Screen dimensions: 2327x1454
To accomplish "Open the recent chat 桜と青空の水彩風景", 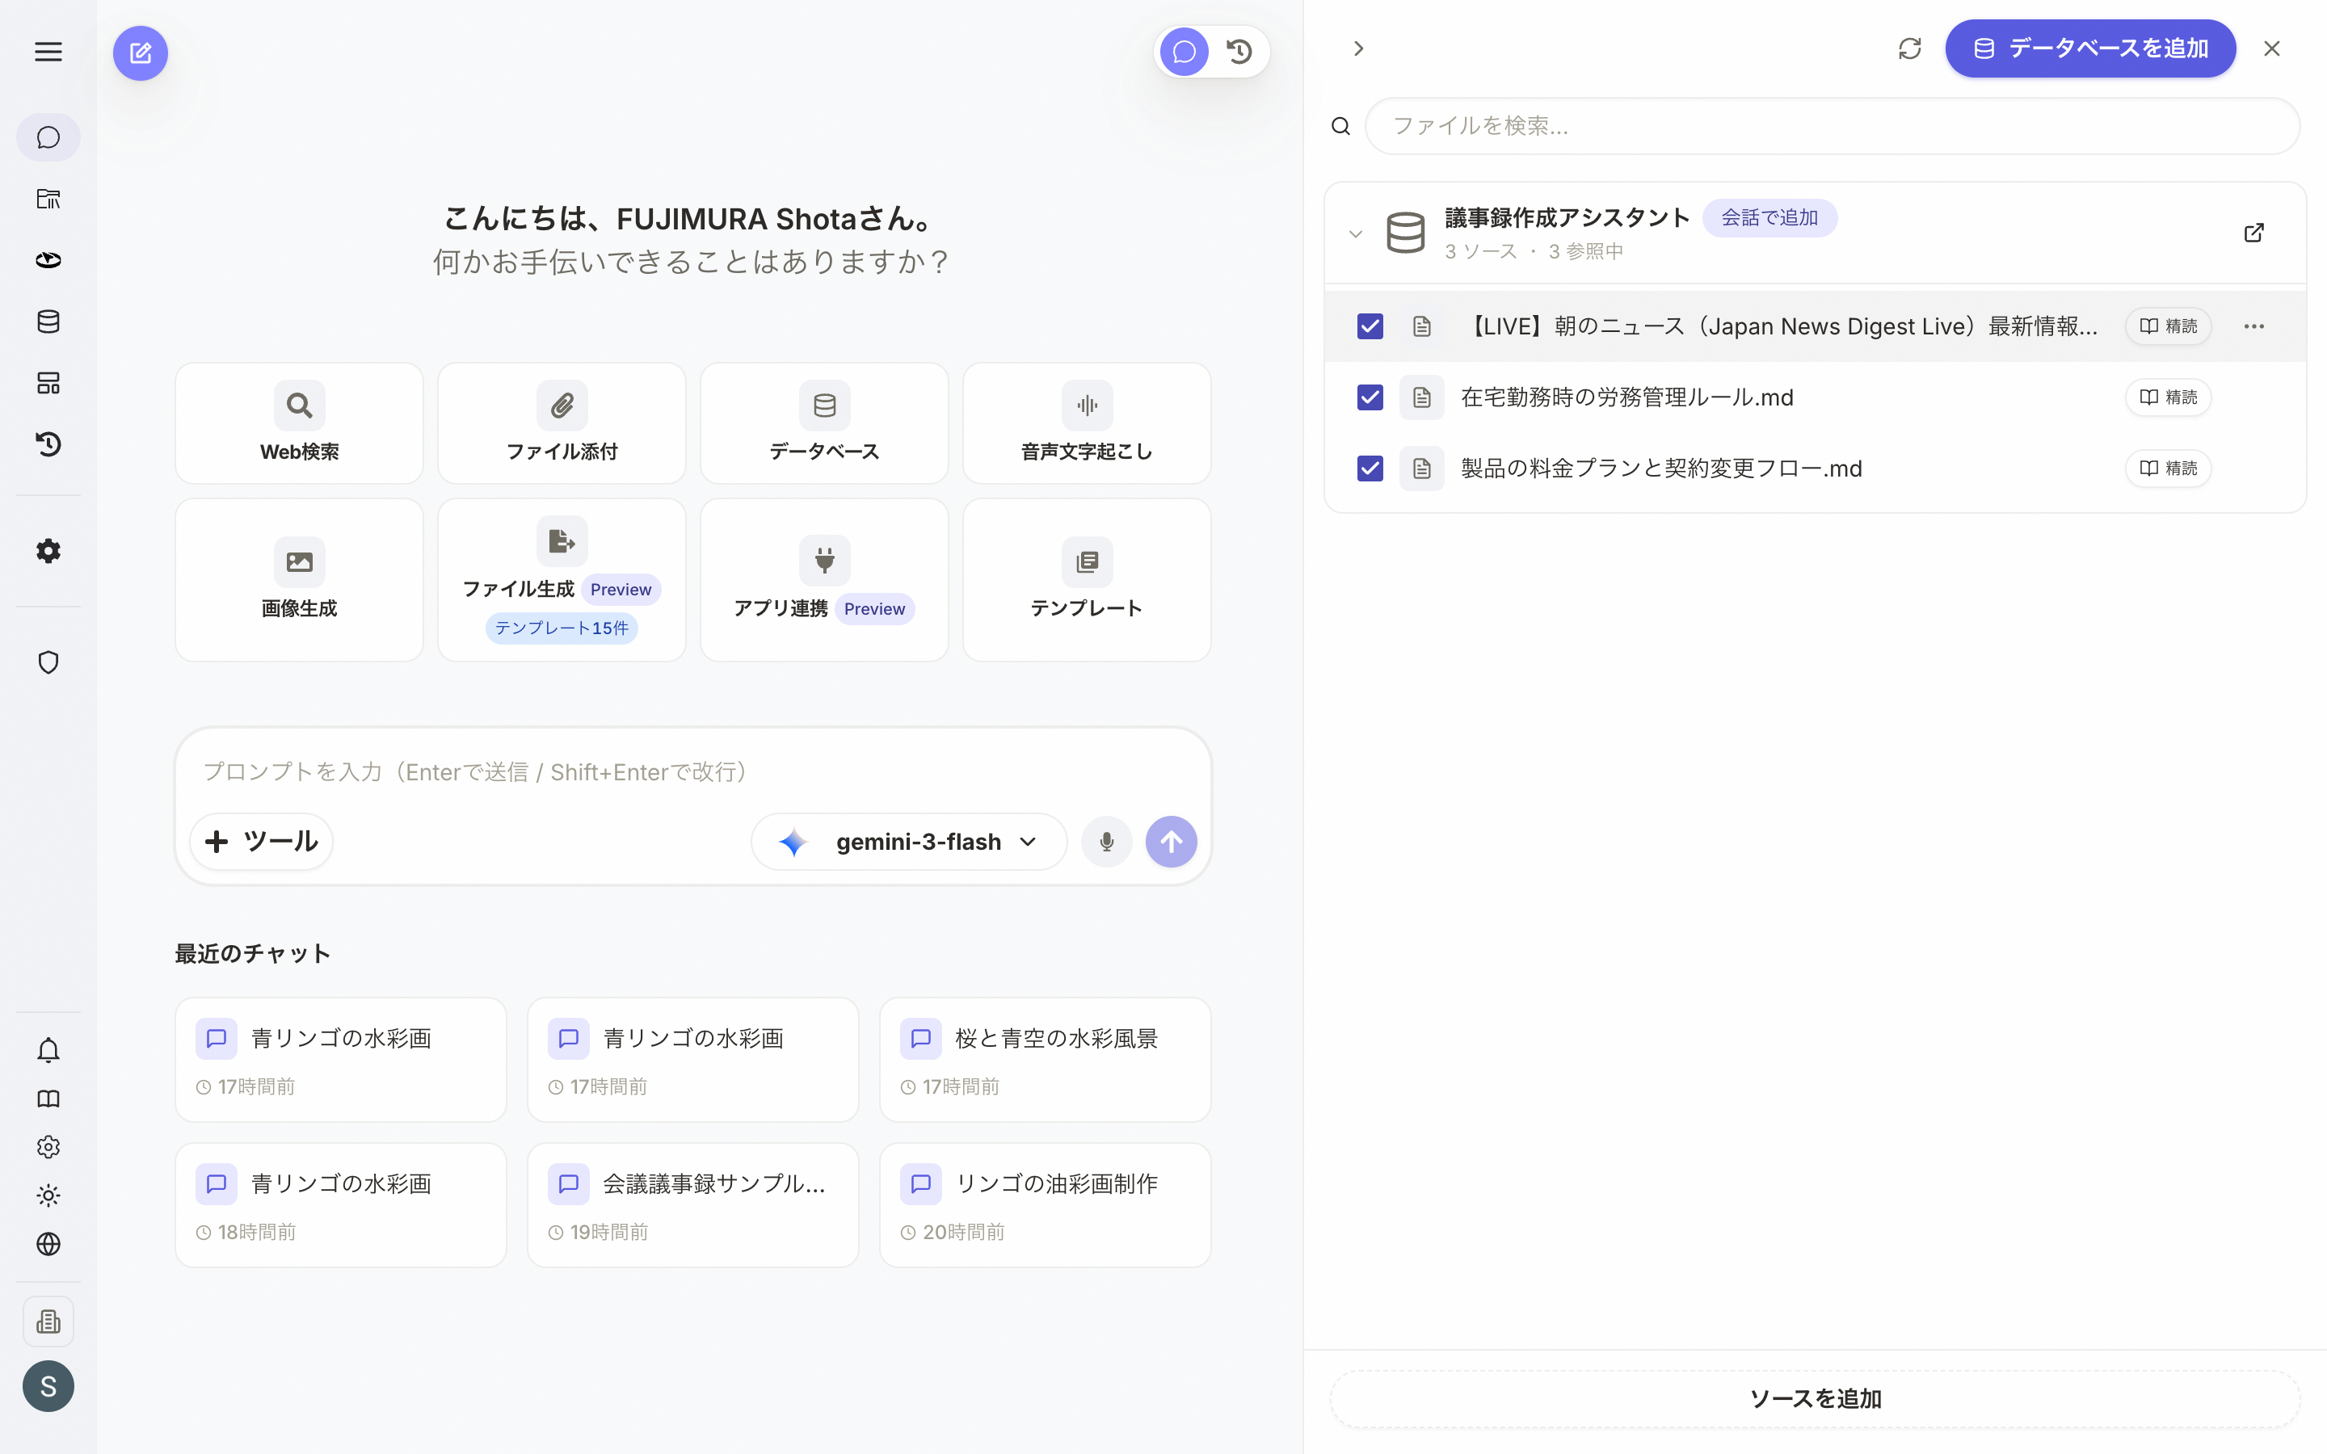I will click(x=1046, y=1060).
